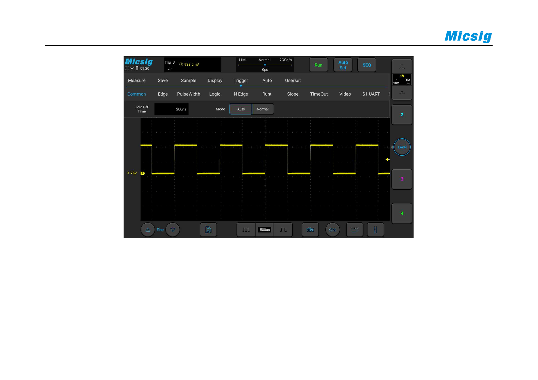538x380 pixels.
Task: Open the Sample menu
Action: coord(189,81)
